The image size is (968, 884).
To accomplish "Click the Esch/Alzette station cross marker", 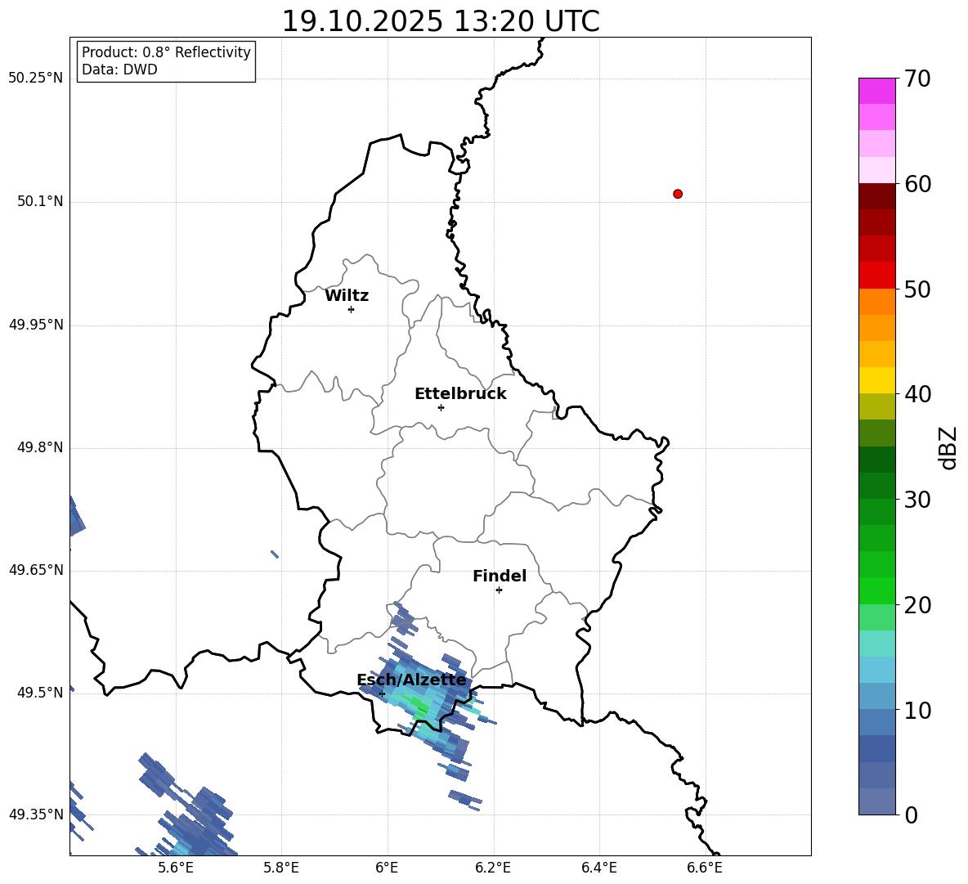I will click(382, 693).
